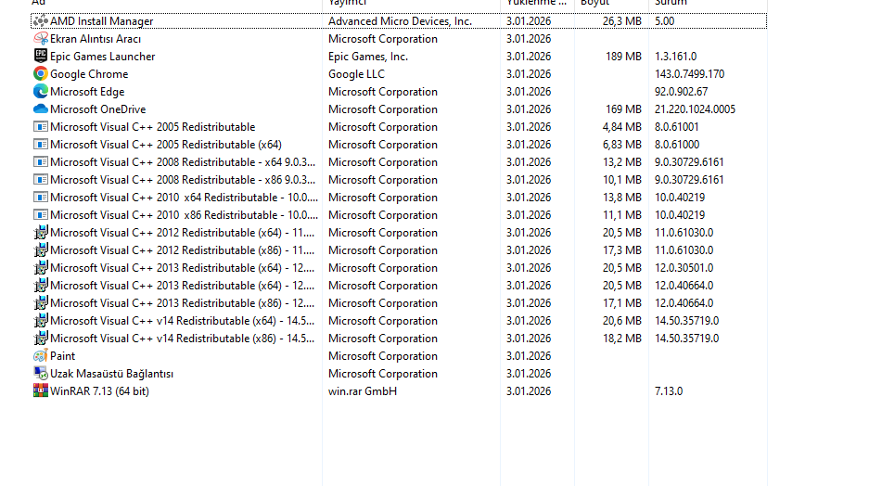Click icon of Visual C++ 2008 Redistributable x86
The image size is (869, 486).
(x=41, y=180)
